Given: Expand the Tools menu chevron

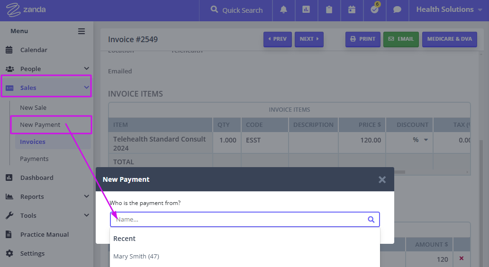Looking at the screenshot, I should [87, 215].
